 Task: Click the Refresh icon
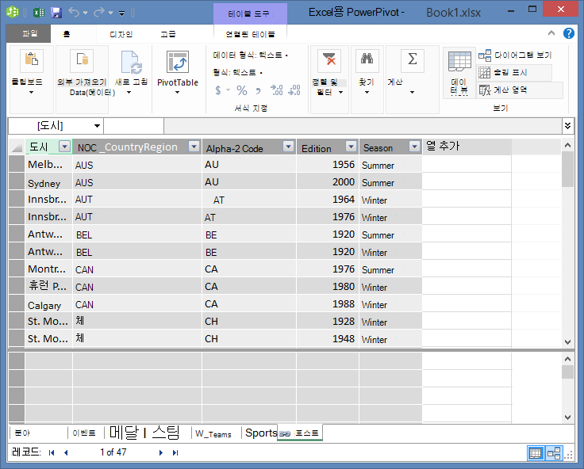click(132, 62)
